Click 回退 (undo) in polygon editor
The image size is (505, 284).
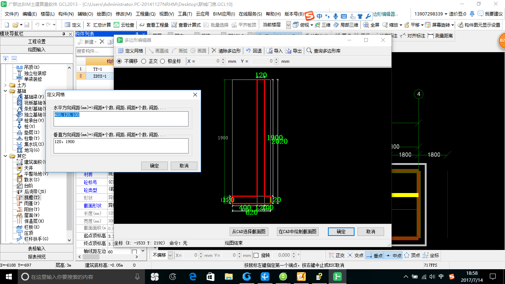tap(254, 51)
